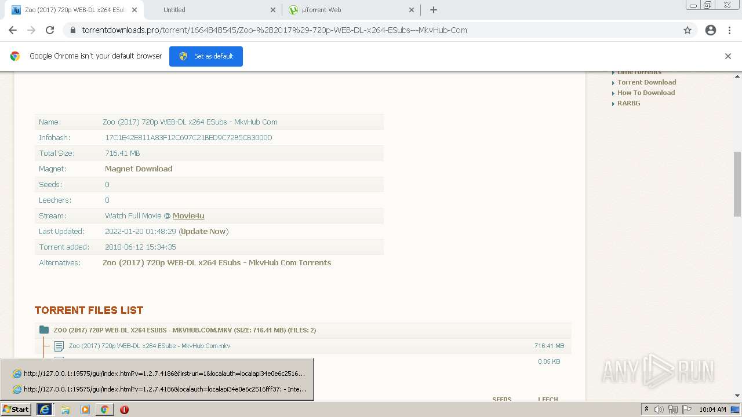Screen dimensions: 742x417
Task: Click the scrollbar down arrow
Action: coord(737,396)
